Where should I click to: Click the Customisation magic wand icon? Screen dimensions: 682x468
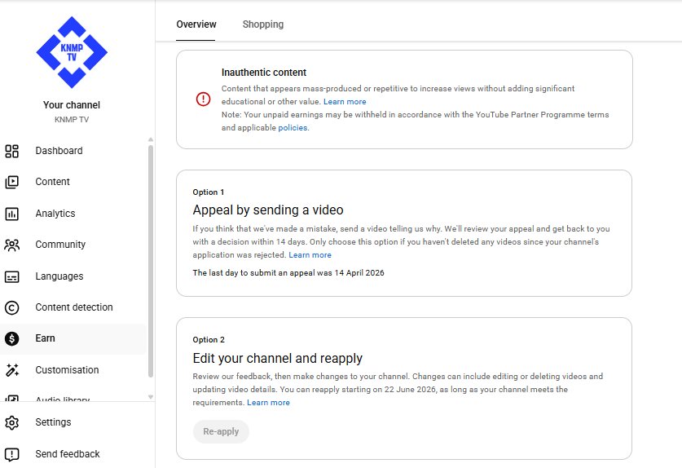pos(11,370)
